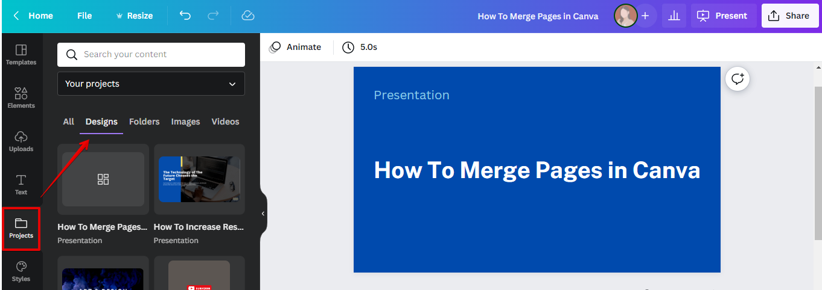Open the Uploads sidebar panel
822x290 pixels.
[21, 141]
